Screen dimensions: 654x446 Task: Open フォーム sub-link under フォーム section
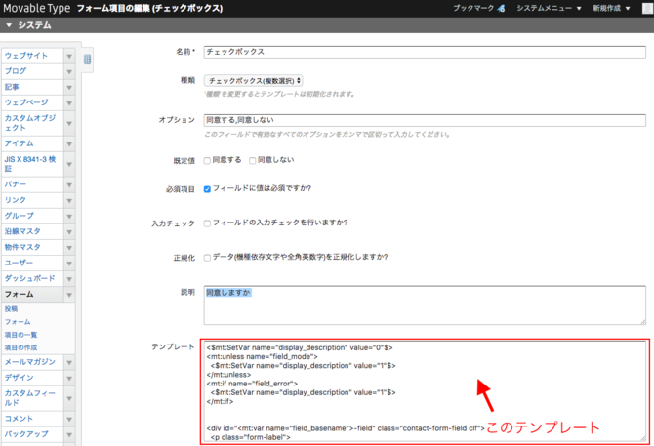coord(18,322)
